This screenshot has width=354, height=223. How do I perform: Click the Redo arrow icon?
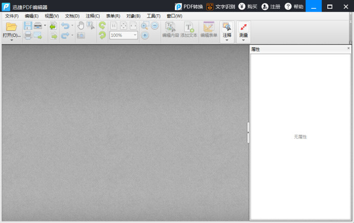[65, 35]
